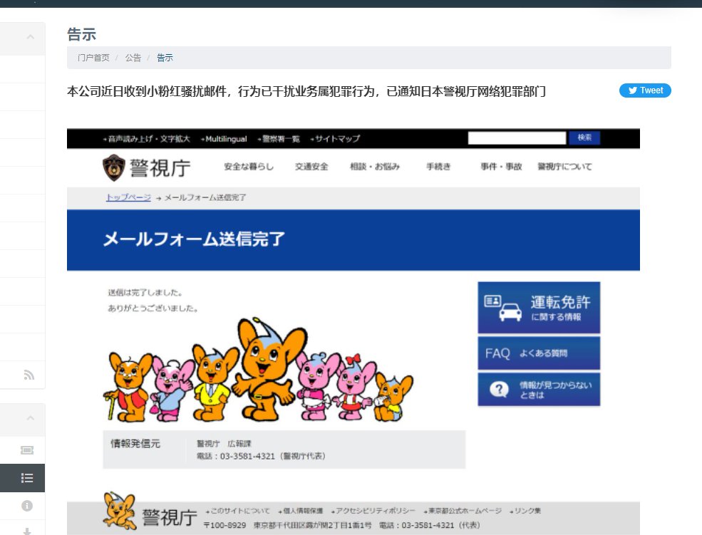Click the メールフォーム送信完了 blue banner title
The height and width of the screenshot is (535, 702).
pos(194,239)
